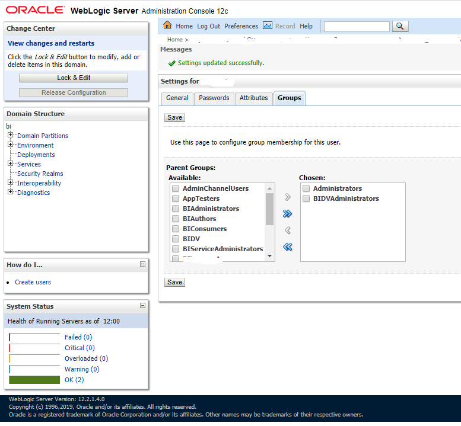Expand the Services tree node
The width and height of the screenshot is (461, 426).
point(11,164)
